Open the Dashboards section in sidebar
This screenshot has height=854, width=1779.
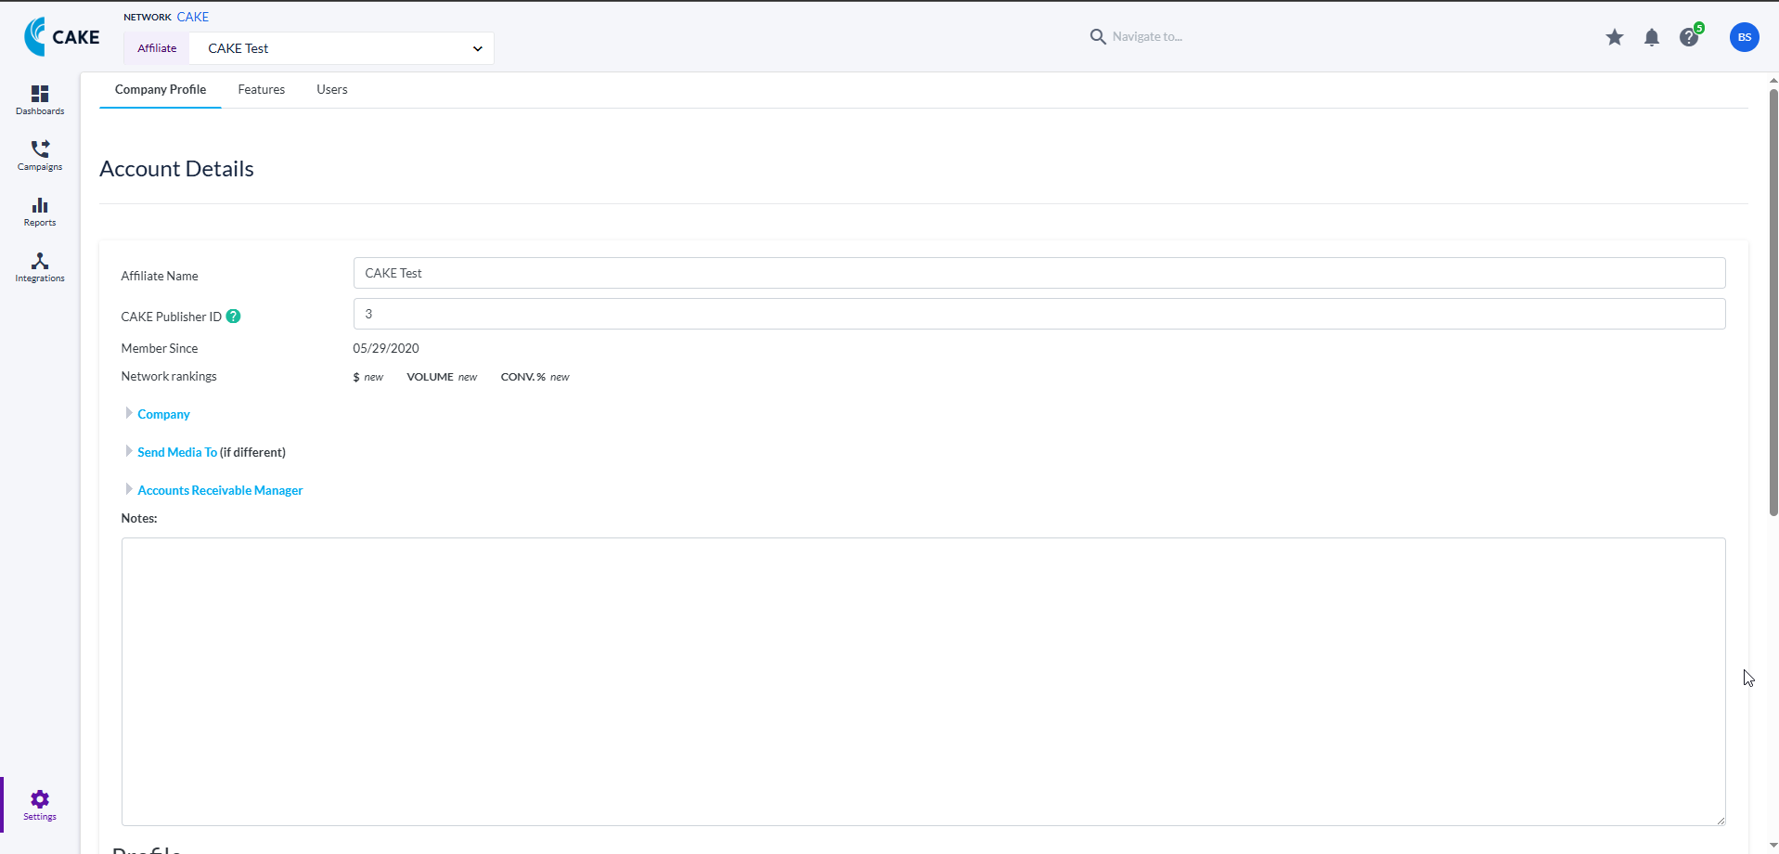click(x=40, y=100)
